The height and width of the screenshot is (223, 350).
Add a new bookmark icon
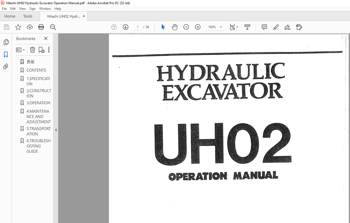pos(41,50)
